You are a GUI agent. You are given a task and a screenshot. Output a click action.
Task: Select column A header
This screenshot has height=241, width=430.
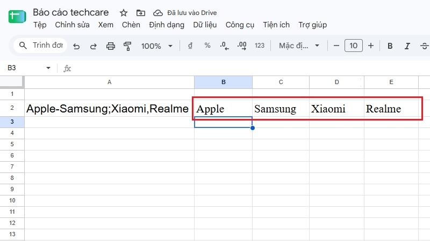(110, 82)
